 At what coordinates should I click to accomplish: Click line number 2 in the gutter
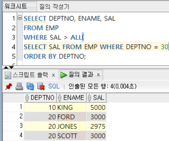coord(14,28)
